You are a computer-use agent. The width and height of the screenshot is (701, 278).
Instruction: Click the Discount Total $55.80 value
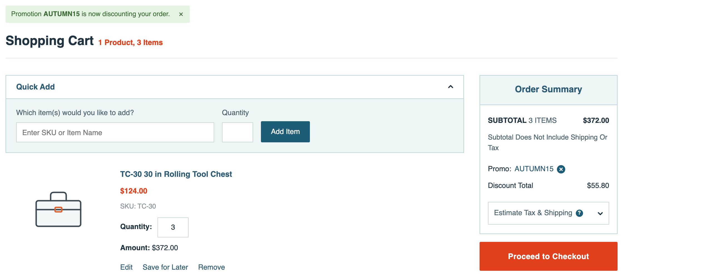598,185
